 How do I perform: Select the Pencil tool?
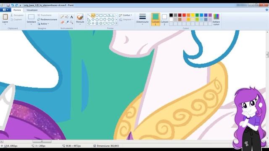pyautogui.click(x=62, y=17)
